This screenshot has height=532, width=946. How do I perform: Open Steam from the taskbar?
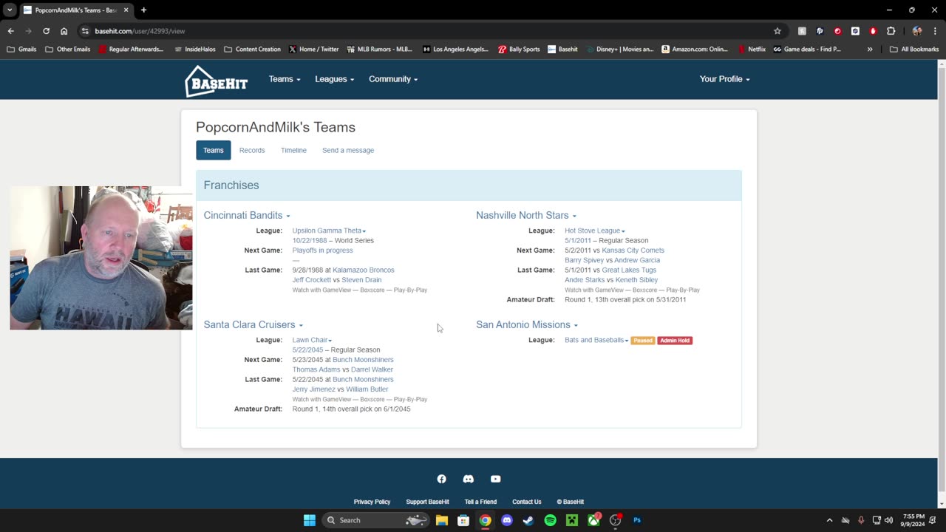[528, 520]
